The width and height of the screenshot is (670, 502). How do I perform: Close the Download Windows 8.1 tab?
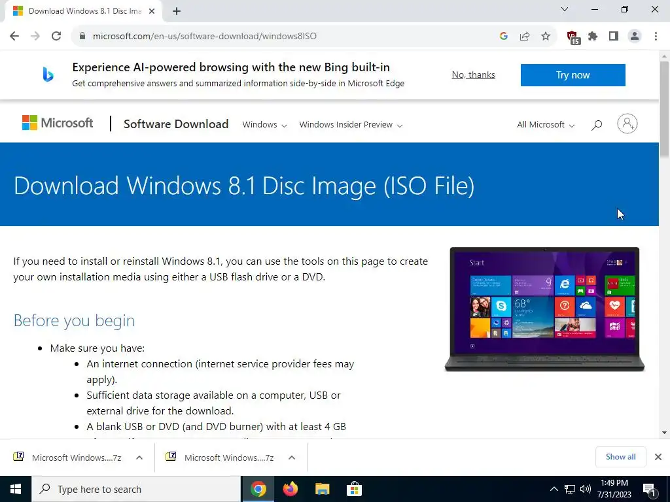pos(152,11)
